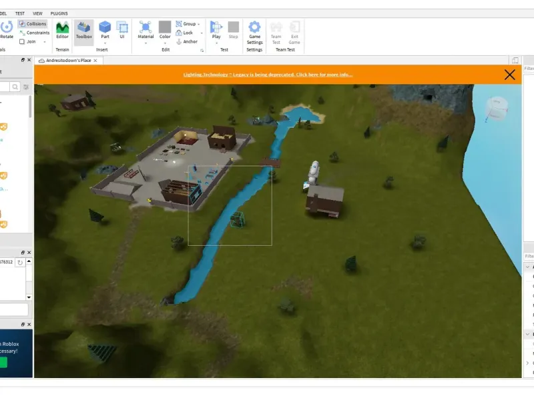534x400 pixels.
Task: Collapse the second properties section chevron
Action: [x=527, y=335]
